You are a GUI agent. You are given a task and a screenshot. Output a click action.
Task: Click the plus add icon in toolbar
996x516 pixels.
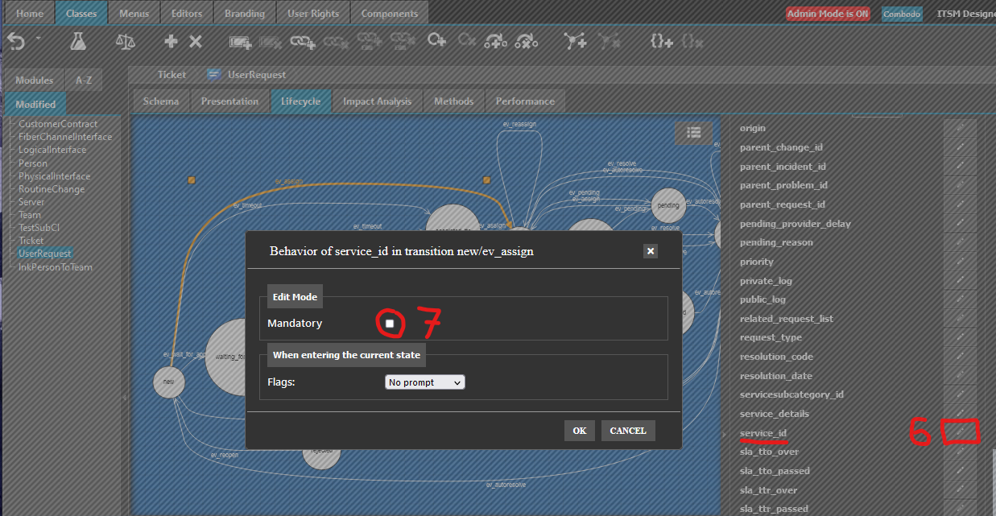pyautogui.click(x=171, y=42)
